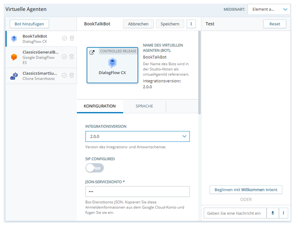294x227 pixels.
Task: Select ClassicsSmartSu... bot row
Action: [41, 76]
